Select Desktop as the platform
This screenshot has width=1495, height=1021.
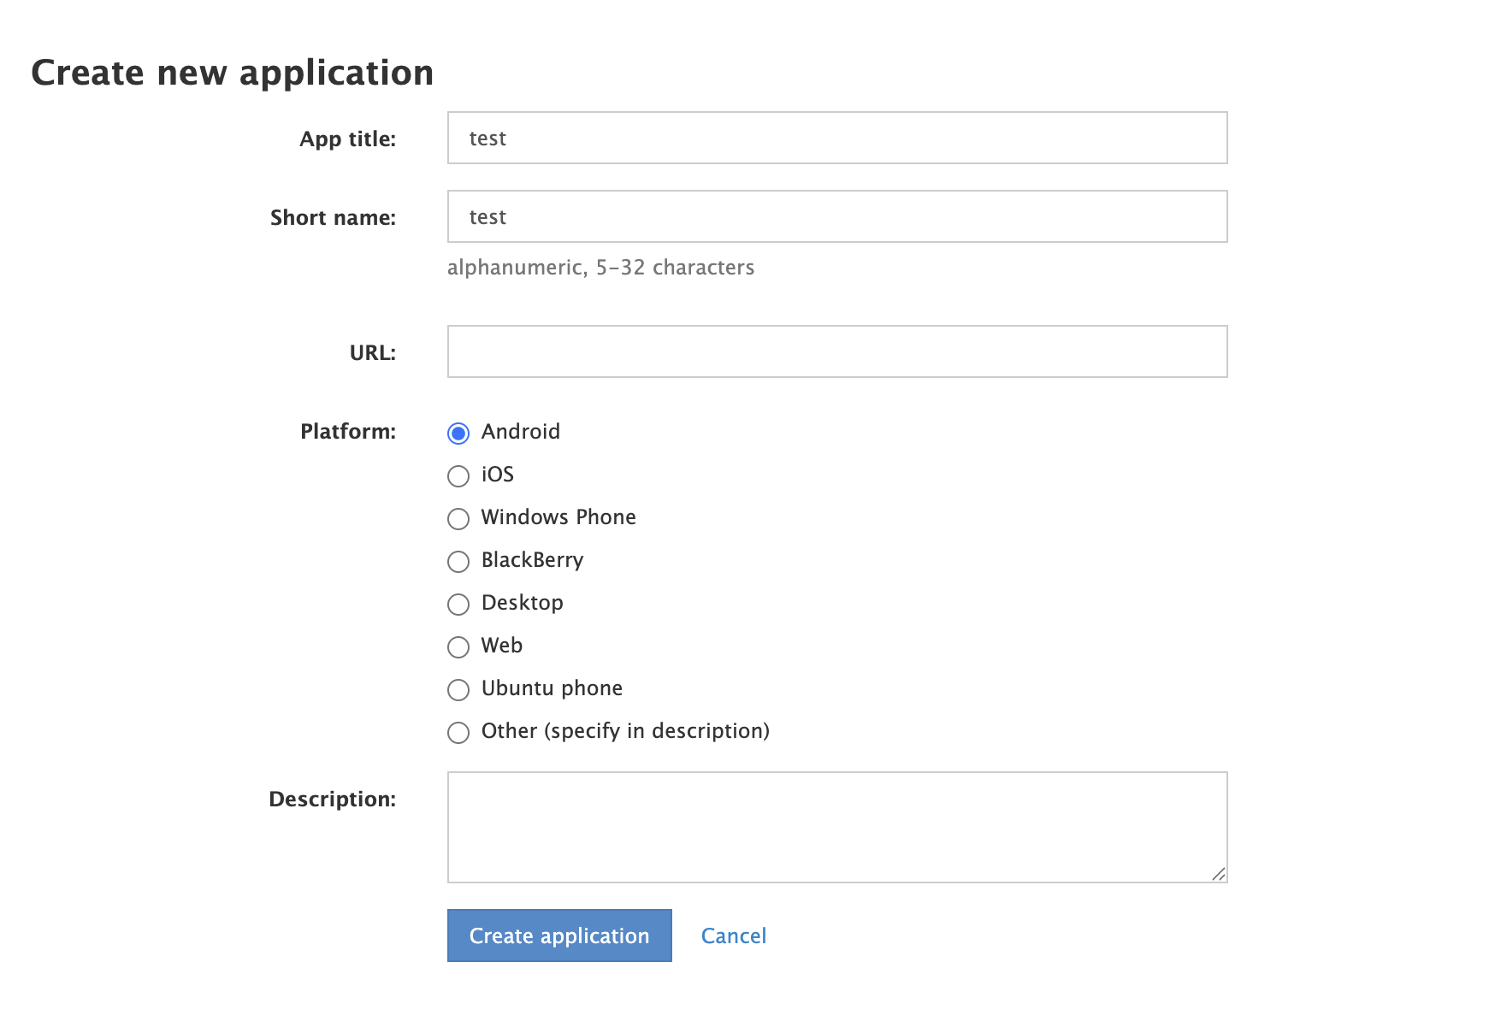pyautogui.click(x=458, y=605)
